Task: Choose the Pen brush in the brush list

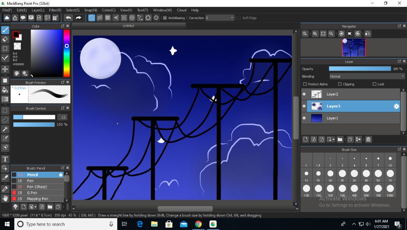Action: coord(37,181)
